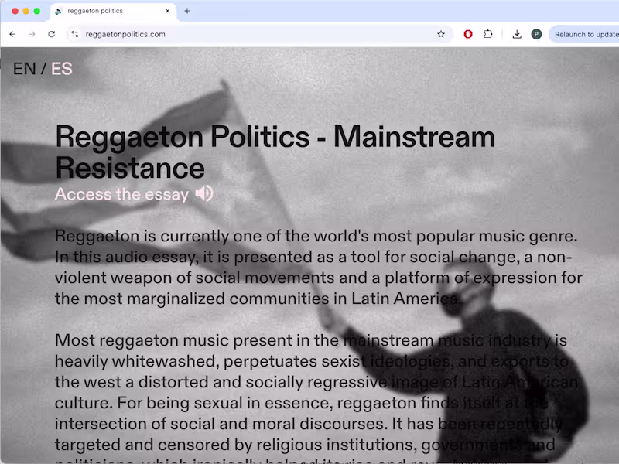The height and width of the screenshot is (464, 619).
Task: Click the browser back arrow
Action: tap(12, 34)
